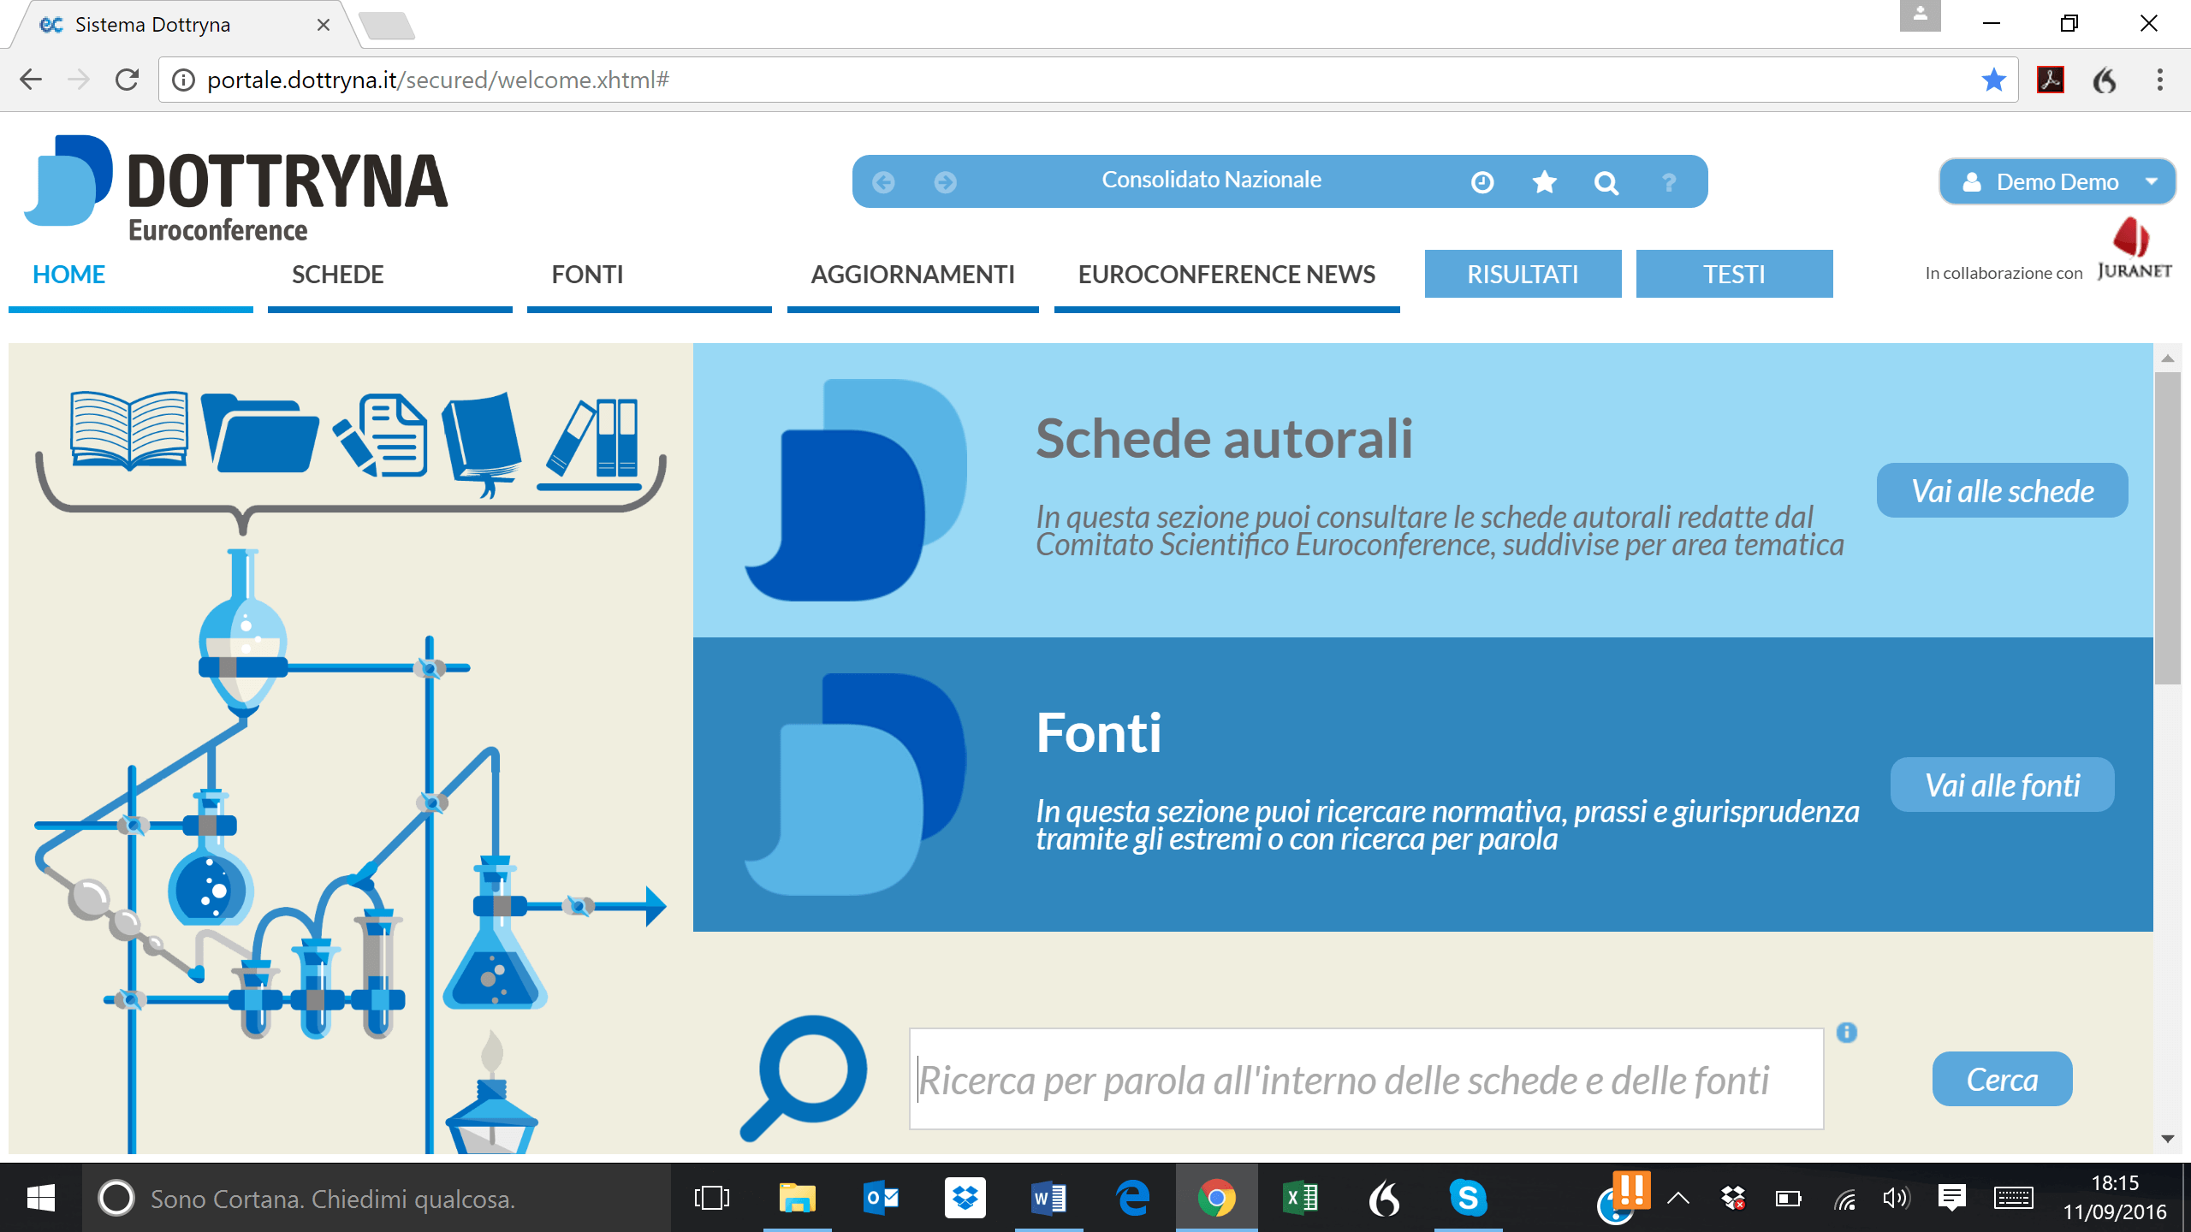Screen dimensions: 2191x1232
Task: Click the forward arrow in blue navigation bar
Action: point(945,182)
